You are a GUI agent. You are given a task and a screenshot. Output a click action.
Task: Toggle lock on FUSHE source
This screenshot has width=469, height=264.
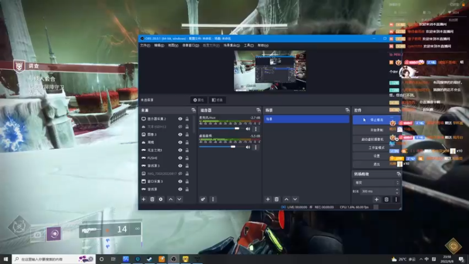click(x=187, y=158)
